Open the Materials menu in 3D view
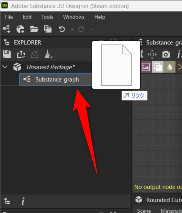 coord(171,211)
